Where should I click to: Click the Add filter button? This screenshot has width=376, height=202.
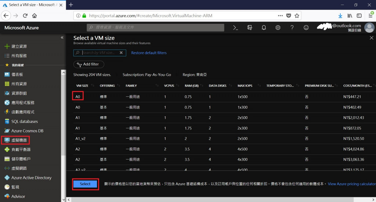coord(89,64)
